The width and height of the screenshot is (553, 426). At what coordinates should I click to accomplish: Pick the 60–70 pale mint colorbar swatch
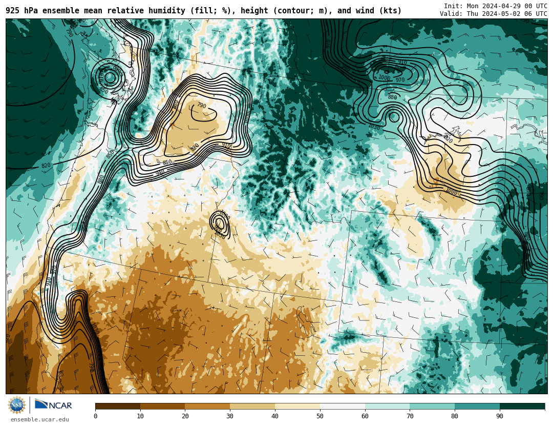coord(387,407)
